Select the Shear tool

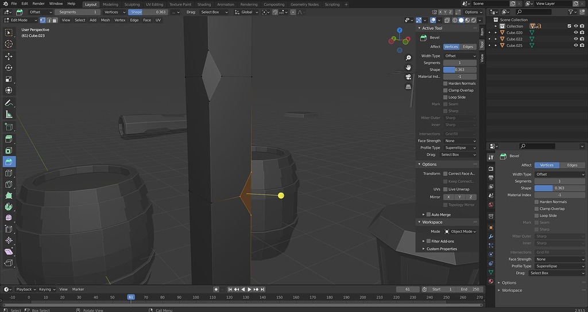coord(9,251)
